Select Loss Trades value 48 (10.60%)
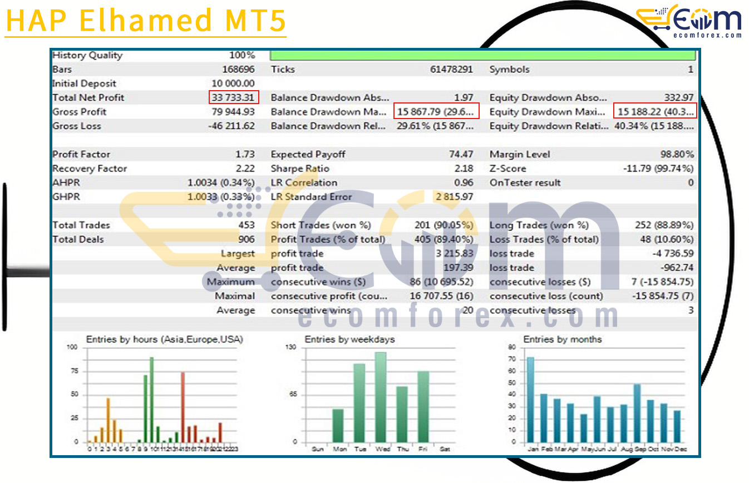The height and width of the screenshot is (483, 749). point(667,239)
